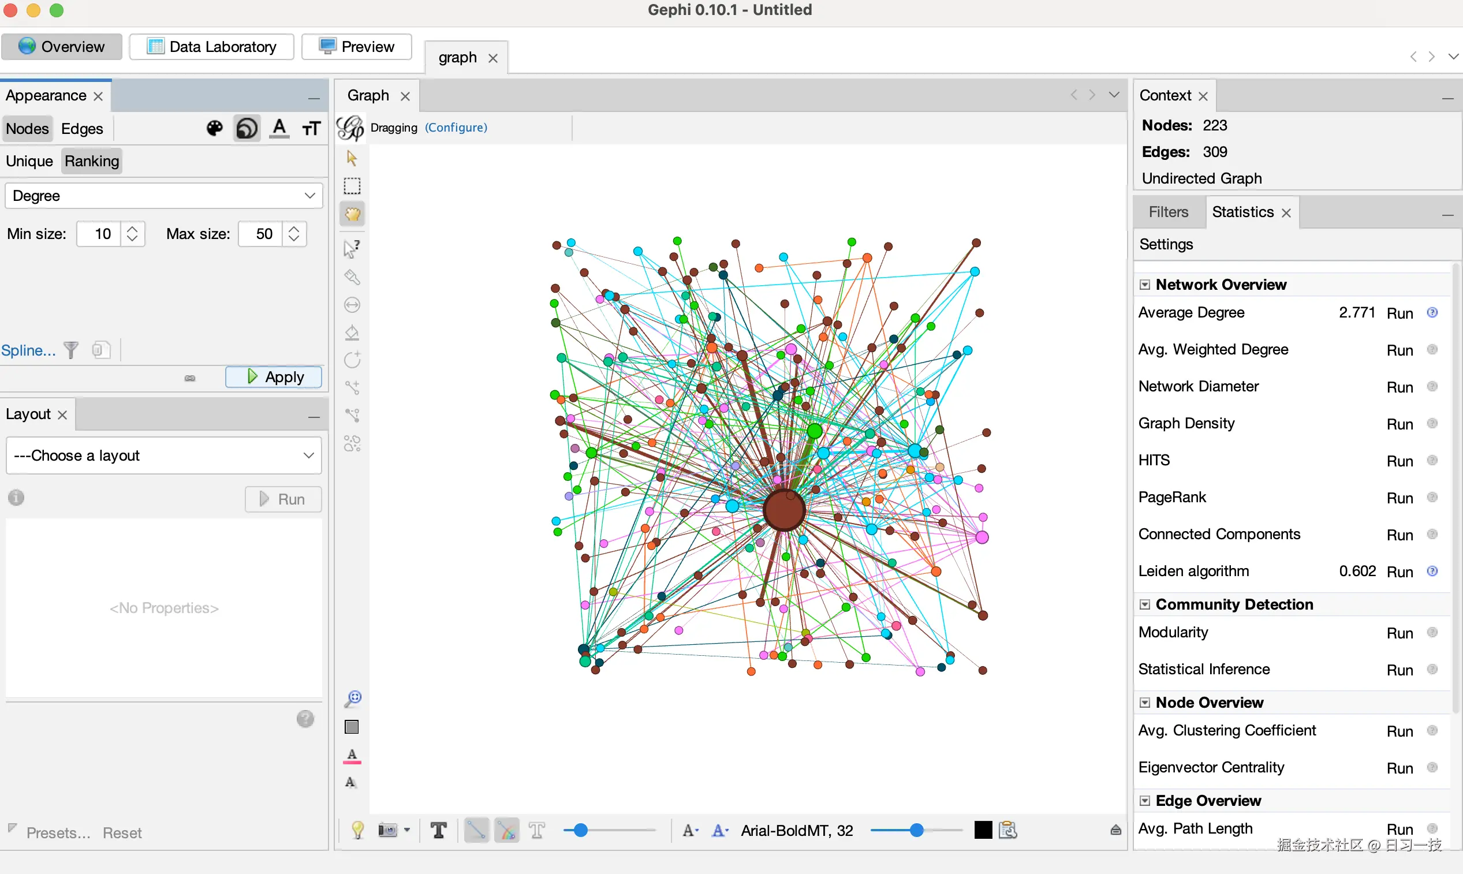1463x874 pixels.
Task: Open label text settings clipboard icon
Action: [x=1007, y=831]
